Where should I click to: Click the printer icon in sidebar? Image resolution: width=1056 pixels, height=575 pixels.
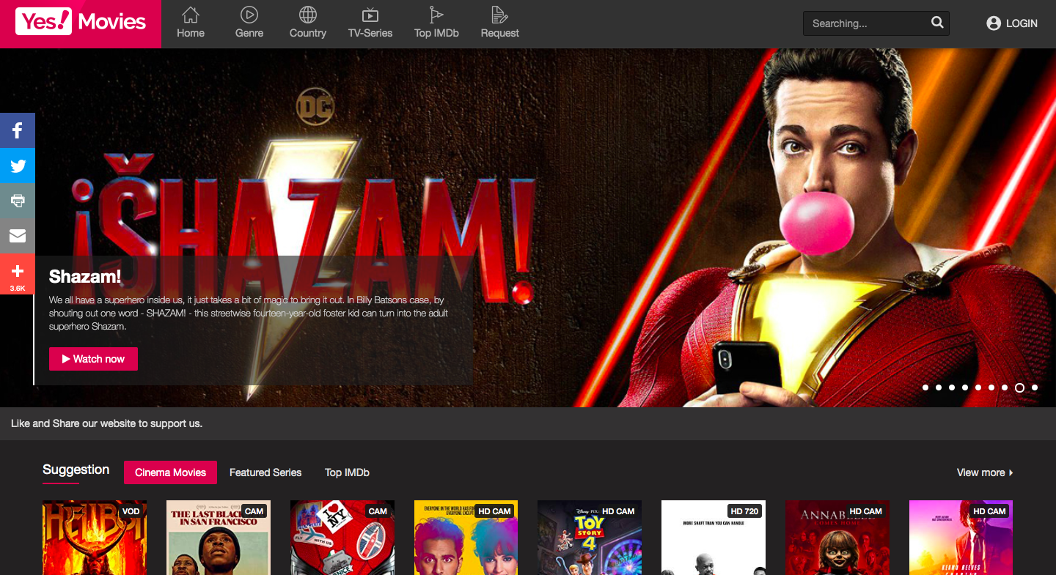point(18,201)
